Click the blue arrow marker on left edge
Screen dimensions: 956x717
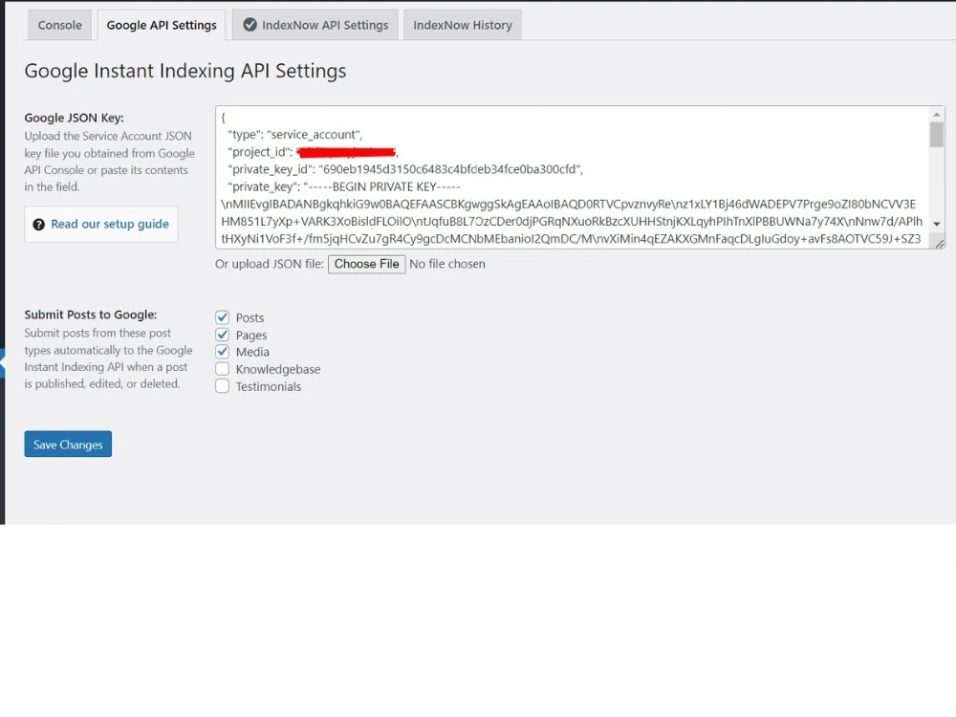[x=3, y=360]
